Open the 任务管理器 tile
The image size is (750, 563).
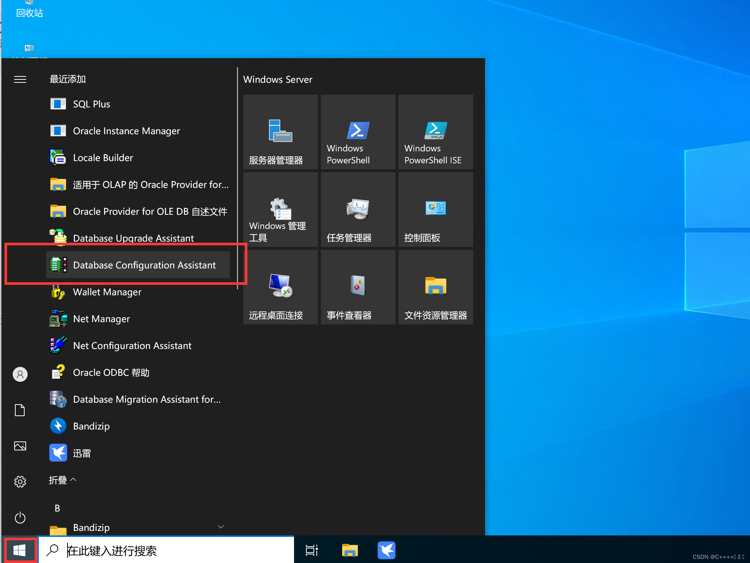coord(358,210)
